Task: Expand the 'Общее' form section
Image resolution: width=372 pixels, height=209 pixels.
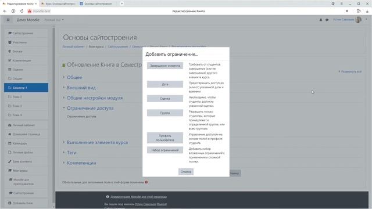Action: [x=74, y=77]
